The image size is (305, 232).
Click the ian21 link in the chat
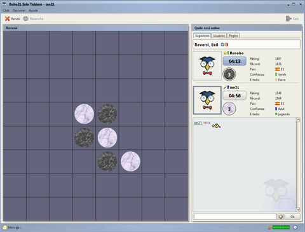tap(198, 123)
